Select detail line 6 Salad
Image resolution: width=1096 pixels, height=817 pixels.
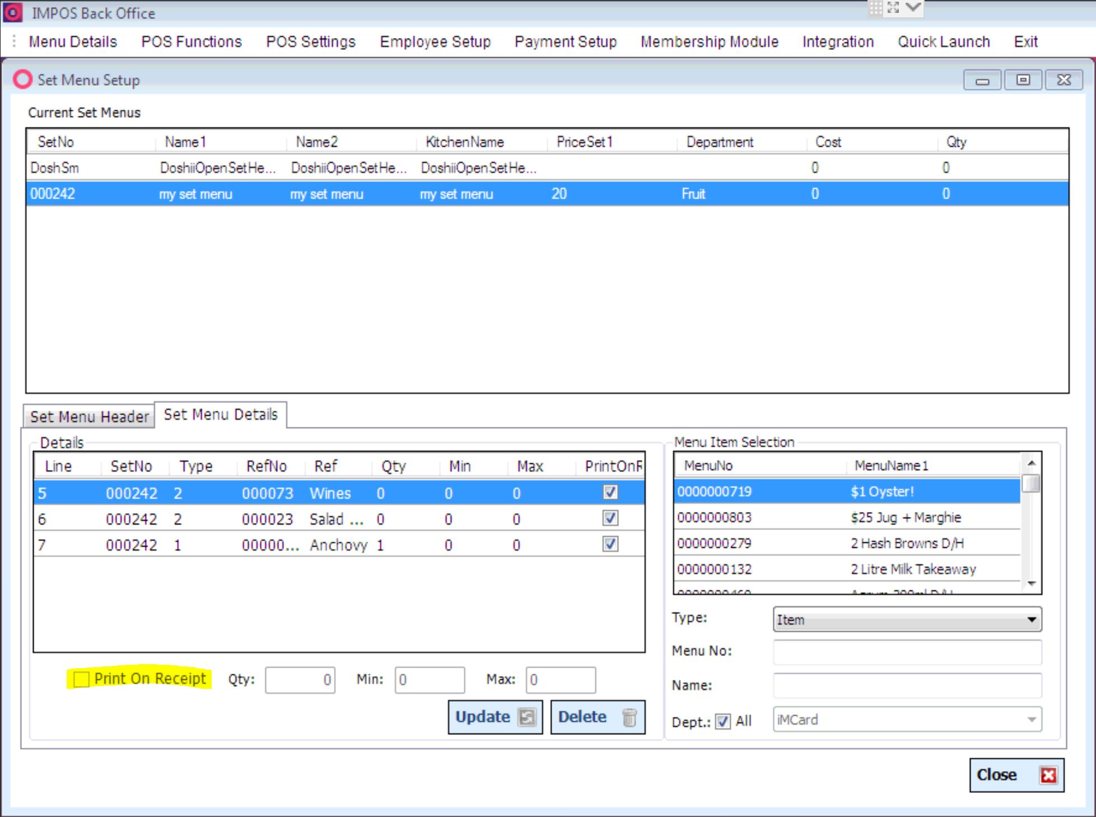pos(339,519)
